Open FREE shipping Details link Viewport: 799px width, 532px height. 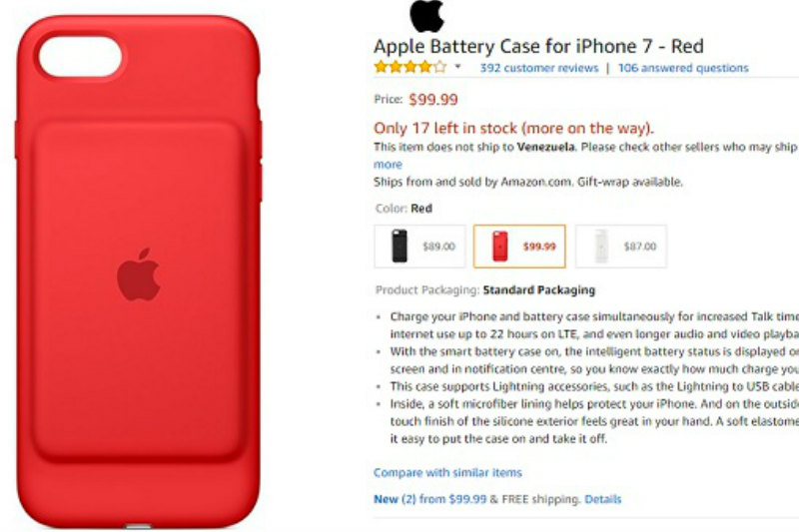pyautogui.click(x=603, y=499)
